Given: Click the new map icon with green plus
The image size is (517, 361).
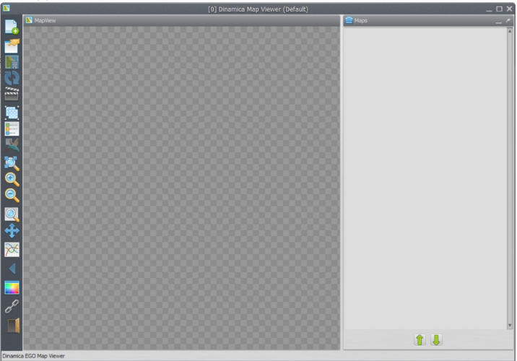Looking at the screenshot, I should 12,28.
